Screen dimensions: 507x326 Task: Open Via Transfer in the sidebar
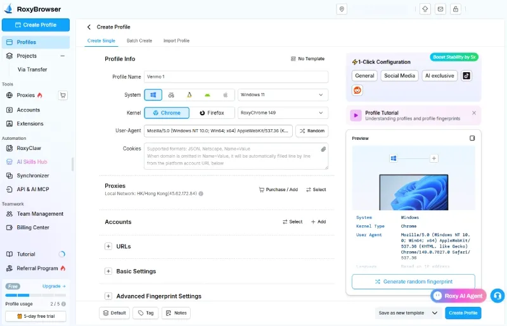(x=32, y=70)
